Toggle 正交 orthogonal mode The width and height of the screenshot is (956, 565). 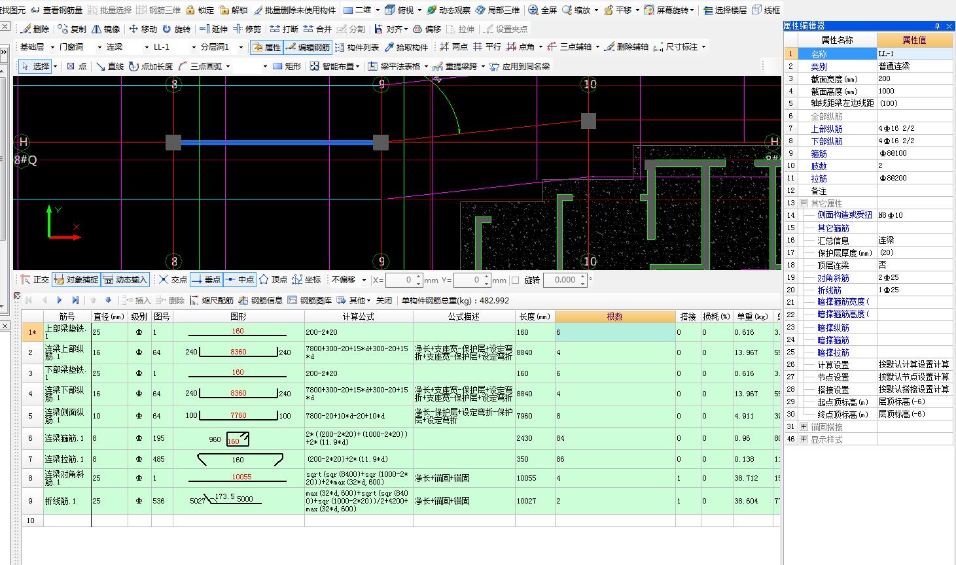point(35,280)
